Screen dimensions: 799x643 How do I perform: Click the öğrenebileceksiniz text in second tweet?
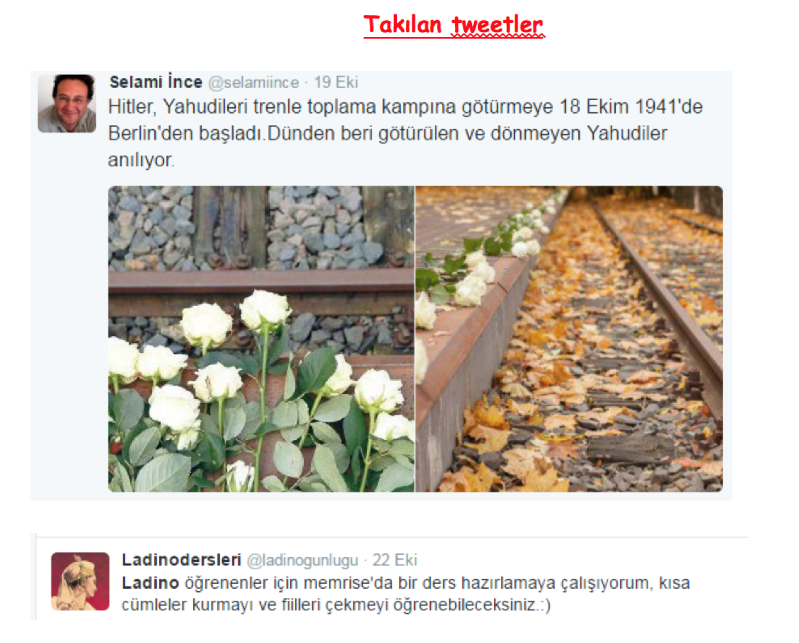click(x=472, y=605)
